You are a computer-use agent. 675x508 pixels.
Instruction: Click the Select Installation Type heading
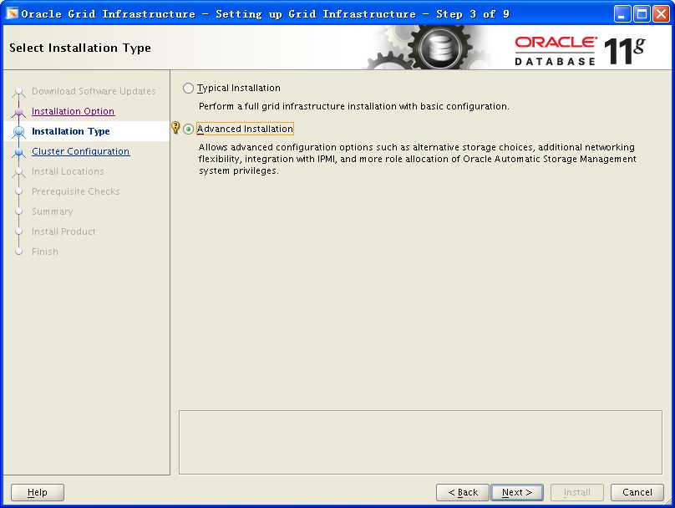[x=80, y=48]
